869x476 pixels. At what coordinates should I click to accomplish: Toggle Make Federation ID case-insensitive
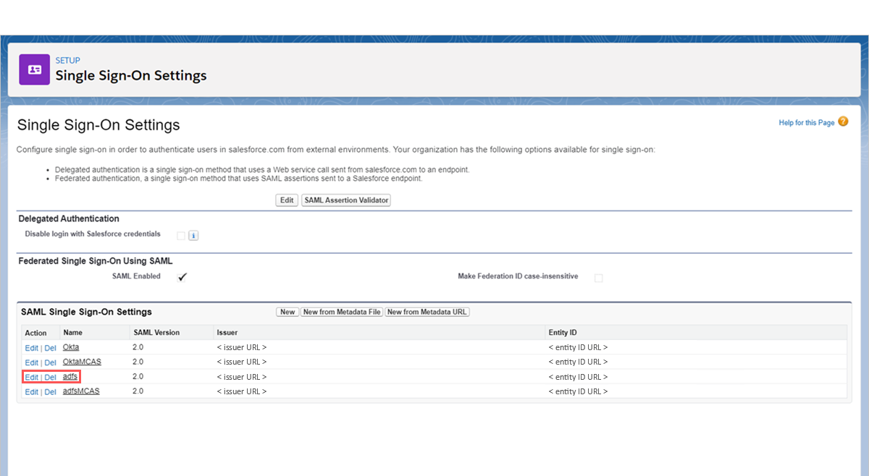599,277
